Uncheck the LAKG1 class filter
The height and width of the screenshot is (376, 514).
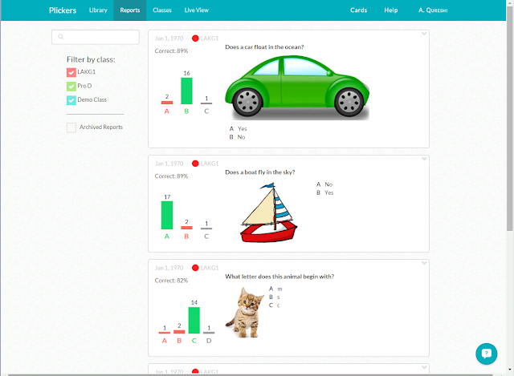click(x=71, y=72)
